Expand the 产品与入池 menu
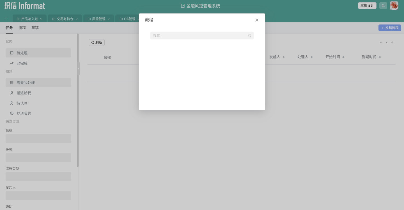The image size is (404, 210). tap(29, 19)
